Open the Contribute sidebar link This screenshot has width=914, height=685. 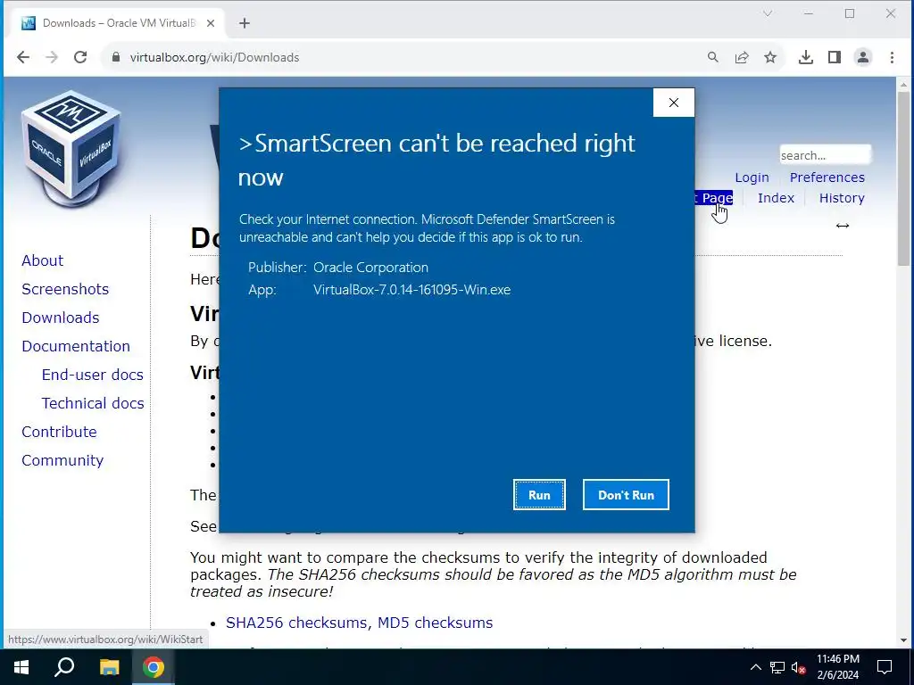click(60, 432)
